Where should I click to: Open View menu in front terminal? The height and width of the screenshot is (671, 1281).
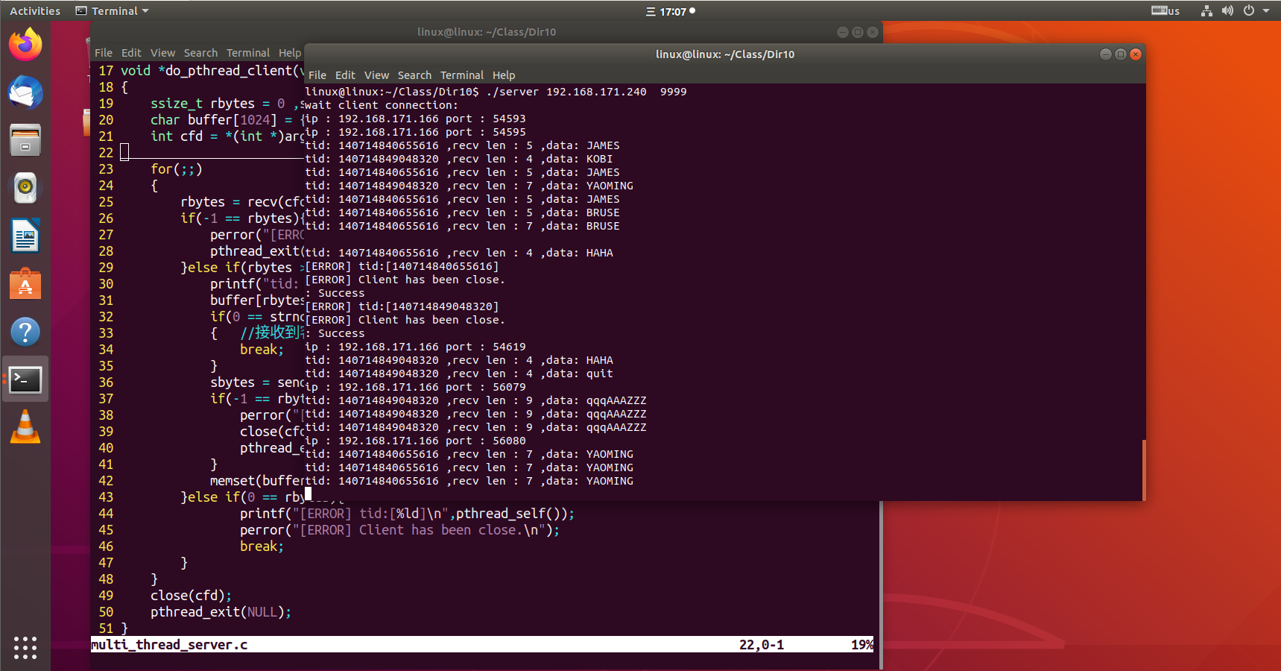[376, 75]
